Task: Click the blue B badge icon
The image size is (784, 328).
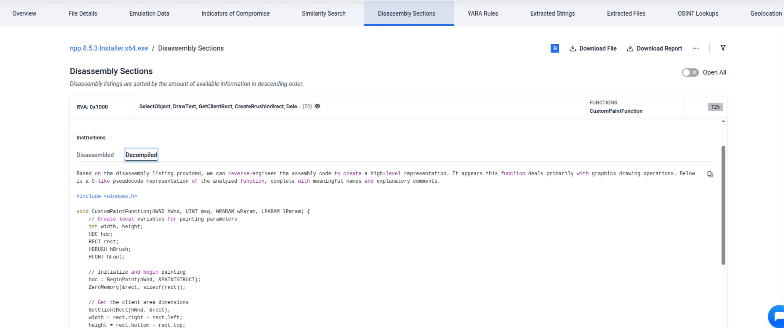Action: tap(554, 48)
